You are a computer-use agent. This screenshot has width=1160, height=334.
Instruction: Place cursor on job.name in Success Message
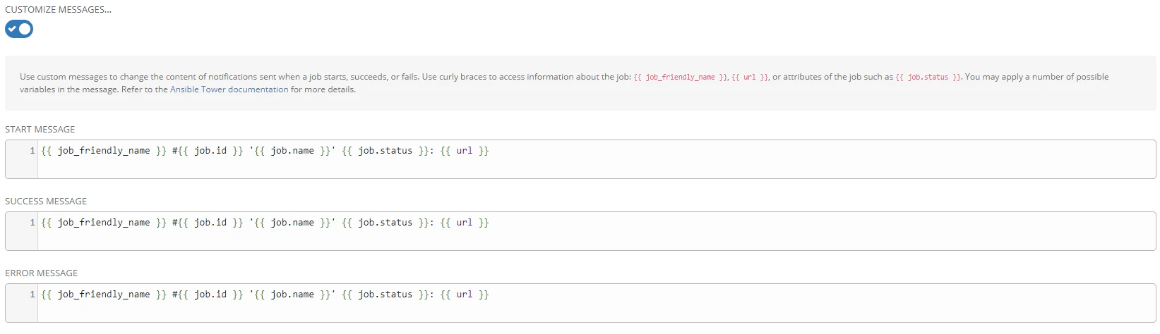pyautogui.click(x=292, y=223)
